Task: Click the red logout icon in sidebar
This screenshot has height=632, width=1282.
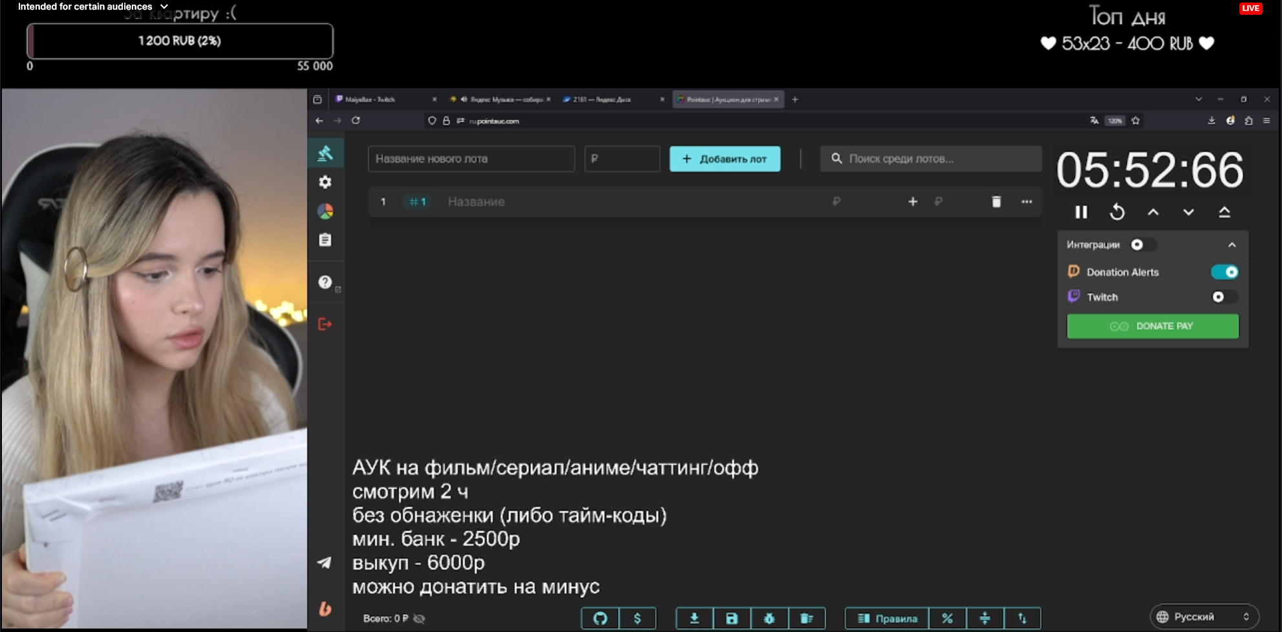Action: tap(325, 324)
